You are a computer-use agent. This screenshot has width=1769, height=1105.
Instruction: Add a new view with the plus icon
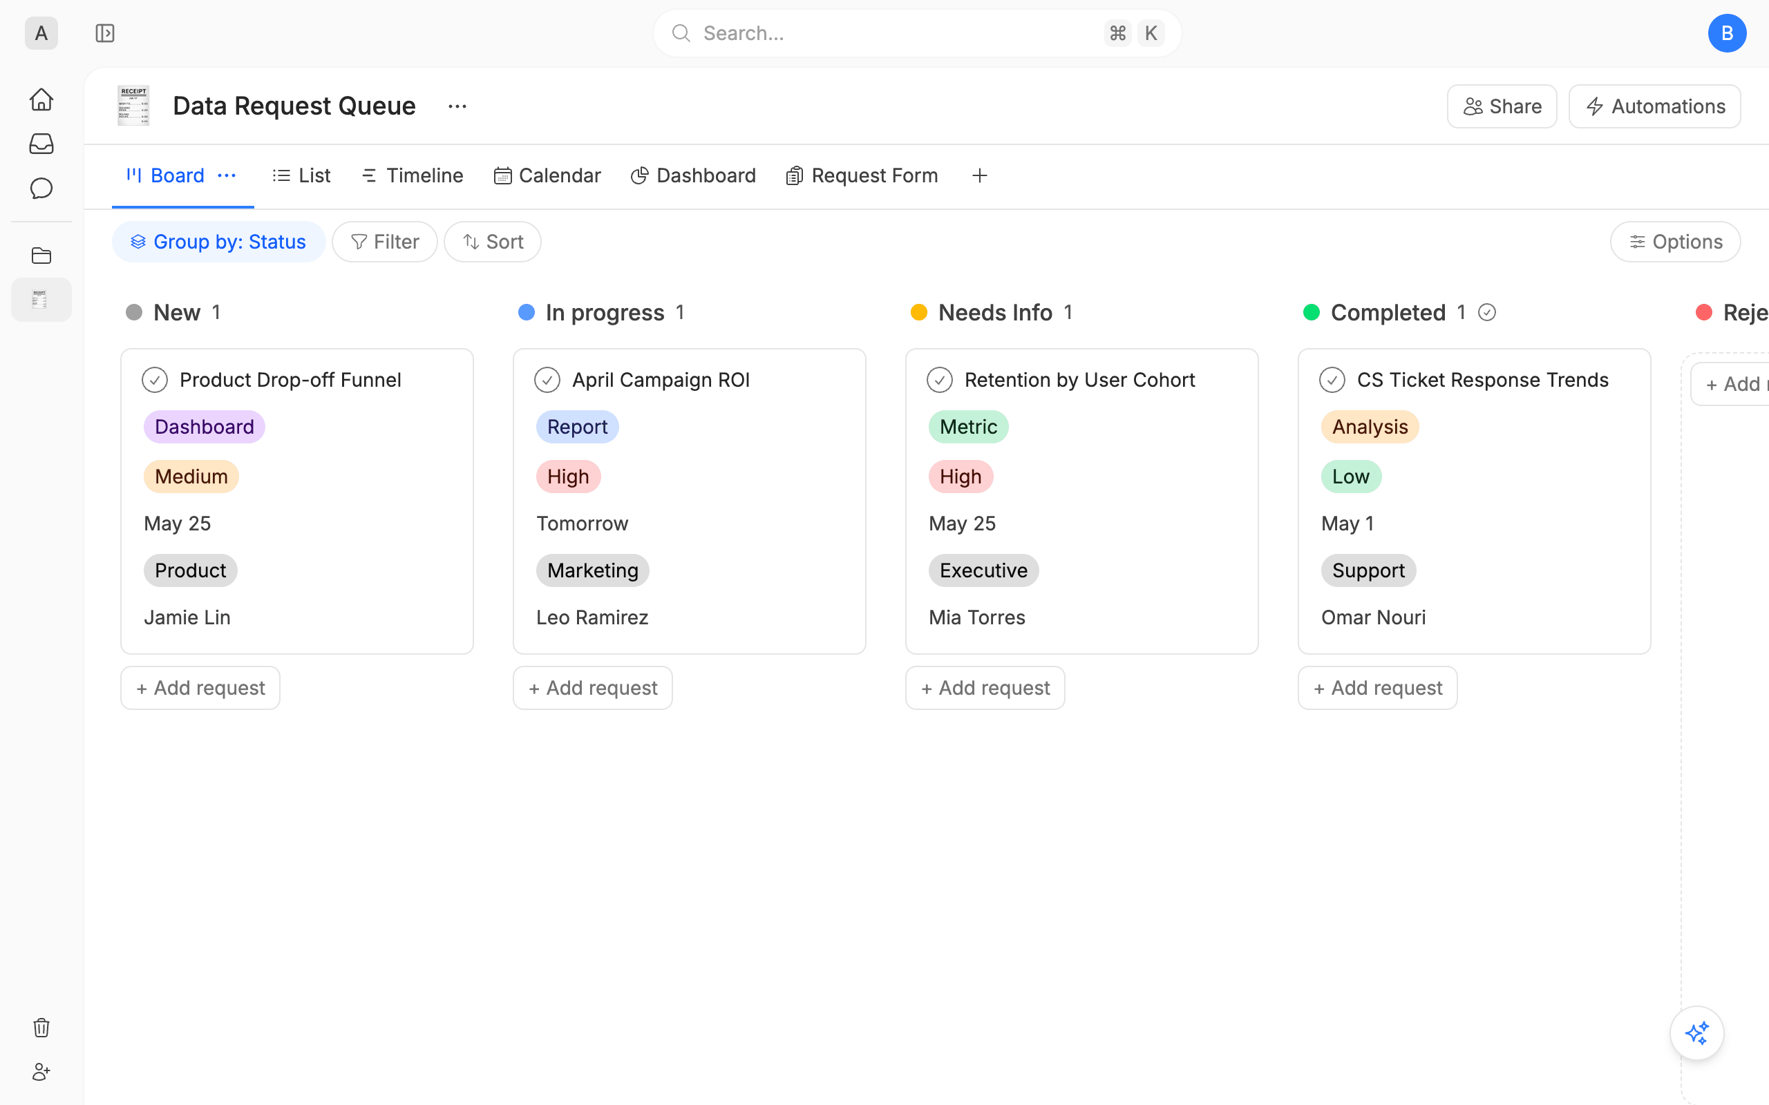point(980,175)
